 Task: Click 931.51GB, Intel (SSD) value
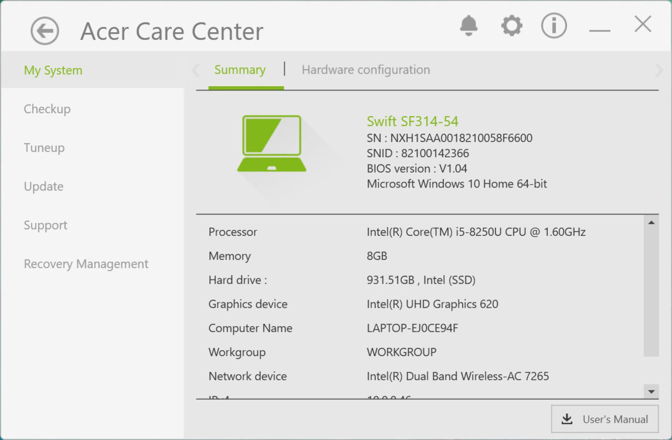tap(421, 280)
